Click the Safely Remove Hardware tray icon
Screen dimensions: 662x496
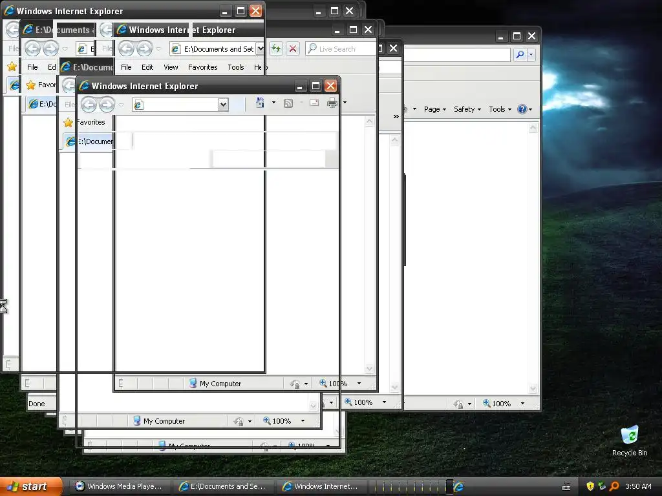click(x=602, y=486)
